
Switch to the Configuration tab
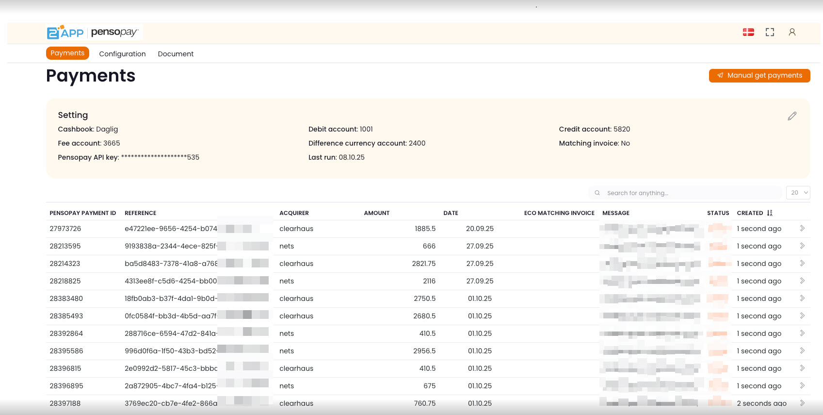(122, 54)
